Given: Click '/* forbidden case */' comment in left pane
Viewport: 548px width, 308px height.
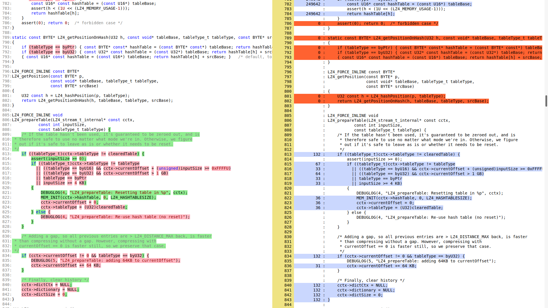Looking at the screenshot, I should coord(98,23).
